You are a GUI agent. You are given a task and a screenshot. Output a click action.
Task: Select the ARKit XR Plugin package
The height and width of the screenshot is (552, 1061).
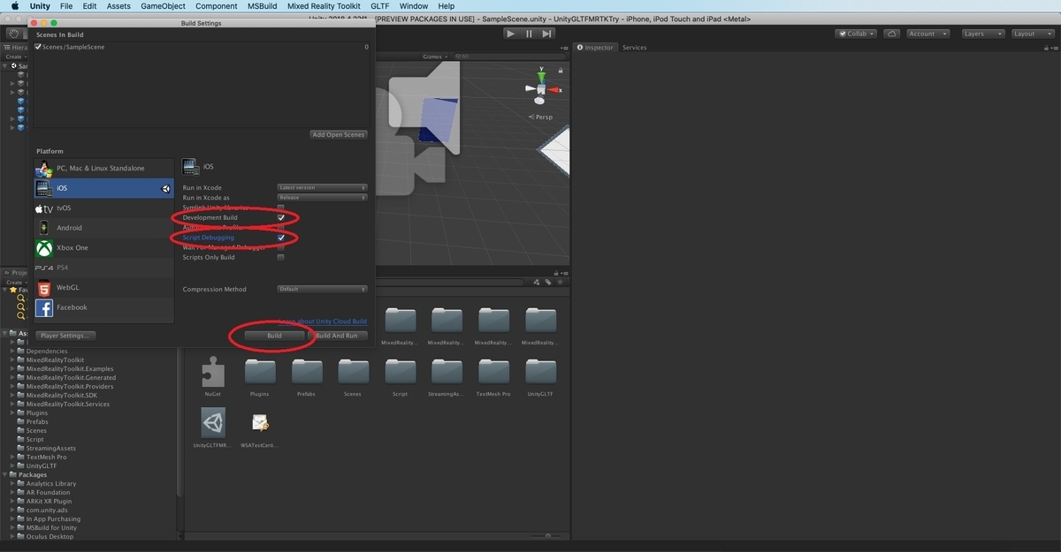49,502
